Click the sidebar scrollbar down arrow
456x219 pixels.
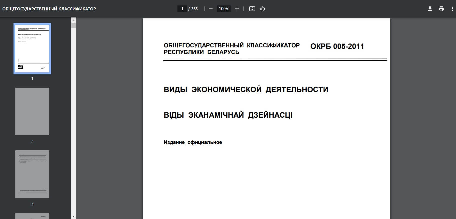(x=73, y=217)
